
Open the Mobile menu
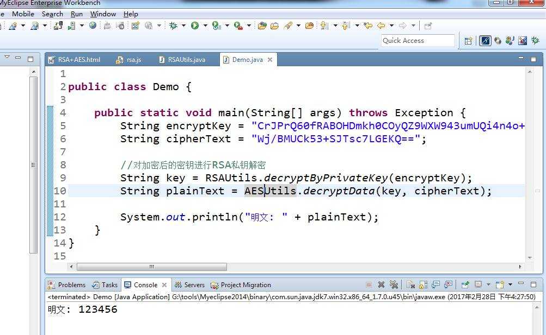(23, 14)
